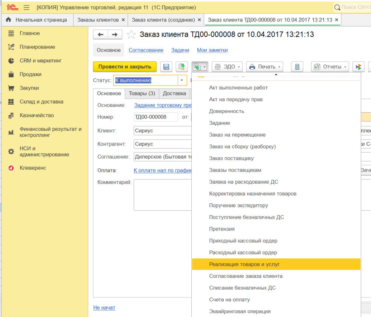Open the Главное section
Screen dimensions: 371x317
point(30,33)
